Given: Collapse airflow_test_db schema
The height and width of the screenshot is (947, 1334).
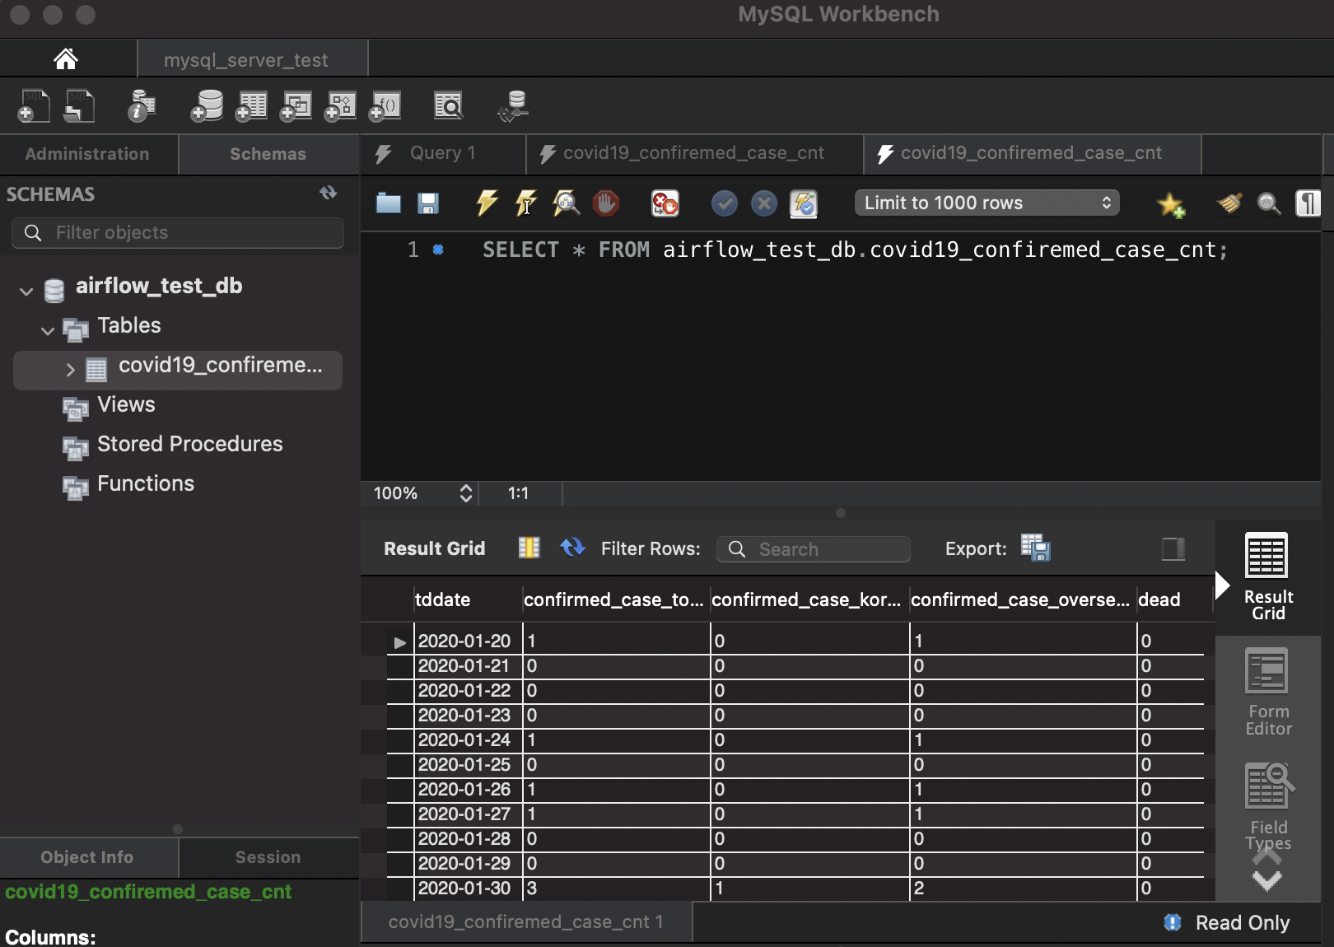Looking at the screenshot, I should pyautogui.click(x=26, y=290).
